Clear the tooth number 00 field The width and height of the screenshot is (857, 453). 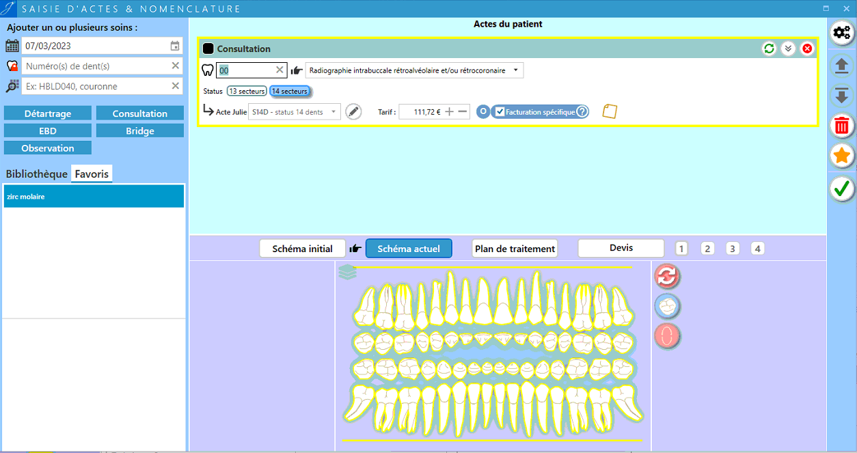click(x=280, y=70)
